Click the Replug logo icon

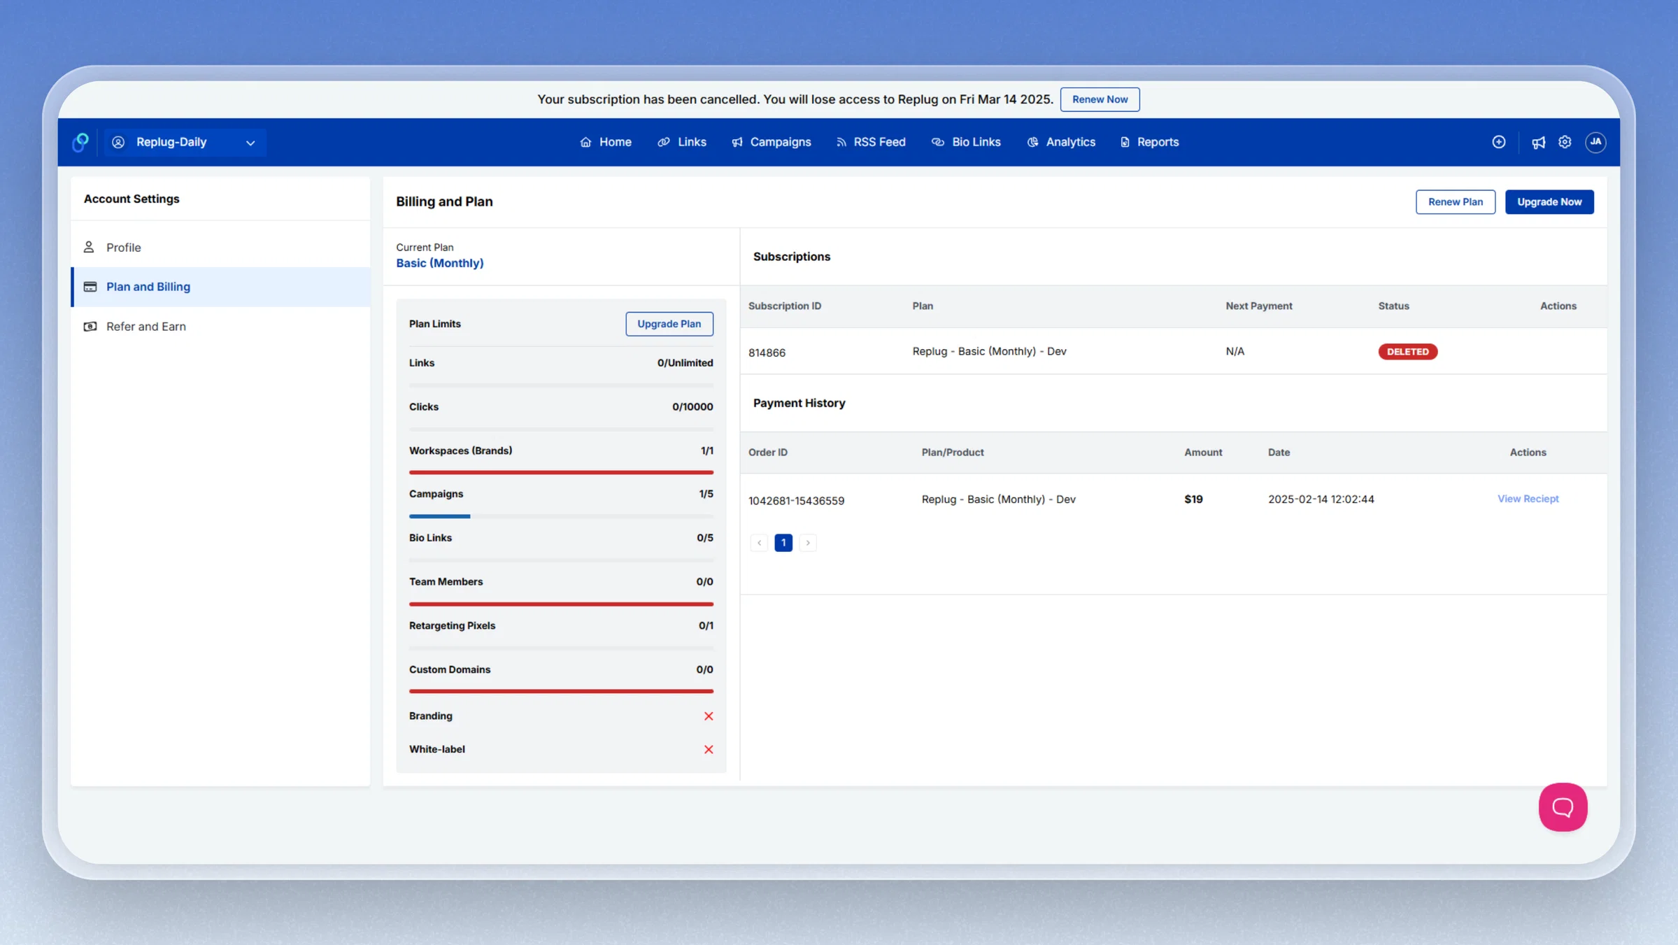[80, 142]
